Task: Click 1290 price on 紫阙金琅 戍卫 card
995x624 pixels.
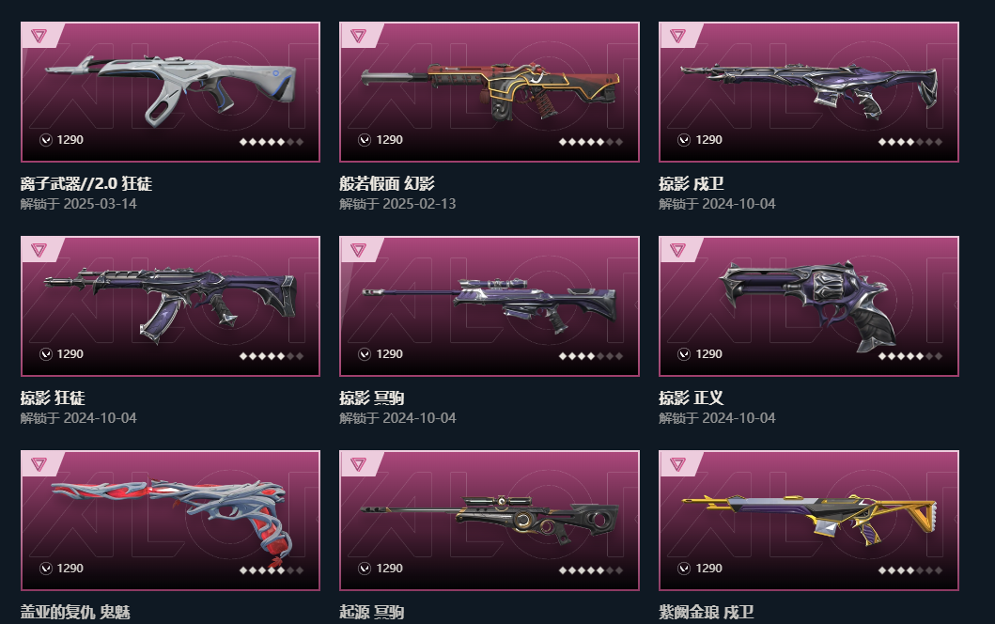Action: coord(708,569)
